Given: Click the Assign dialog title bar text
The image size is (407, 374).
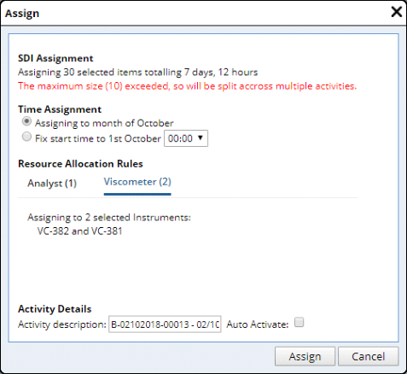Looking at the screenshot, I should (x=22, y=14).
